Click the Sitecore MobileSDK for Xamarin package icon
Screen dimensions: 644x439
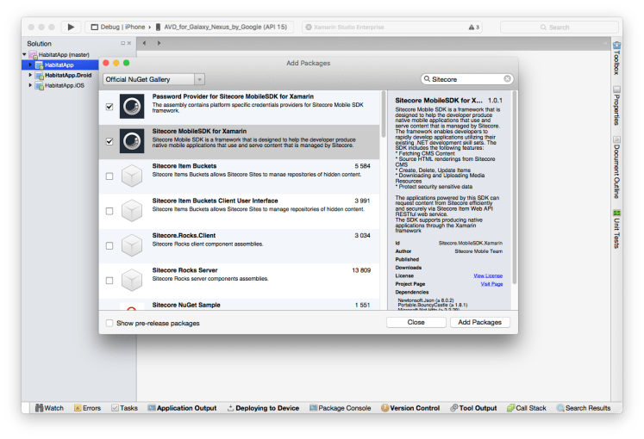(x=130, y=140)
